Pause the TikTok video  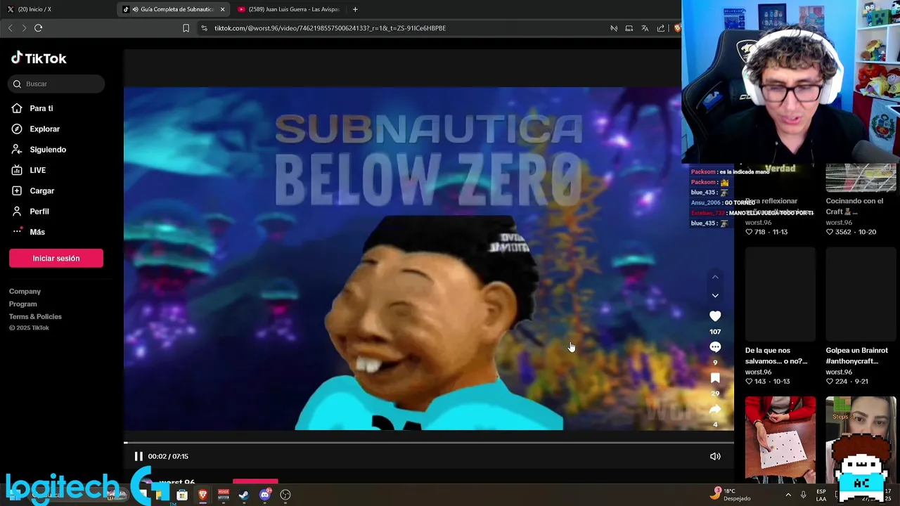[x=139, y=456]
